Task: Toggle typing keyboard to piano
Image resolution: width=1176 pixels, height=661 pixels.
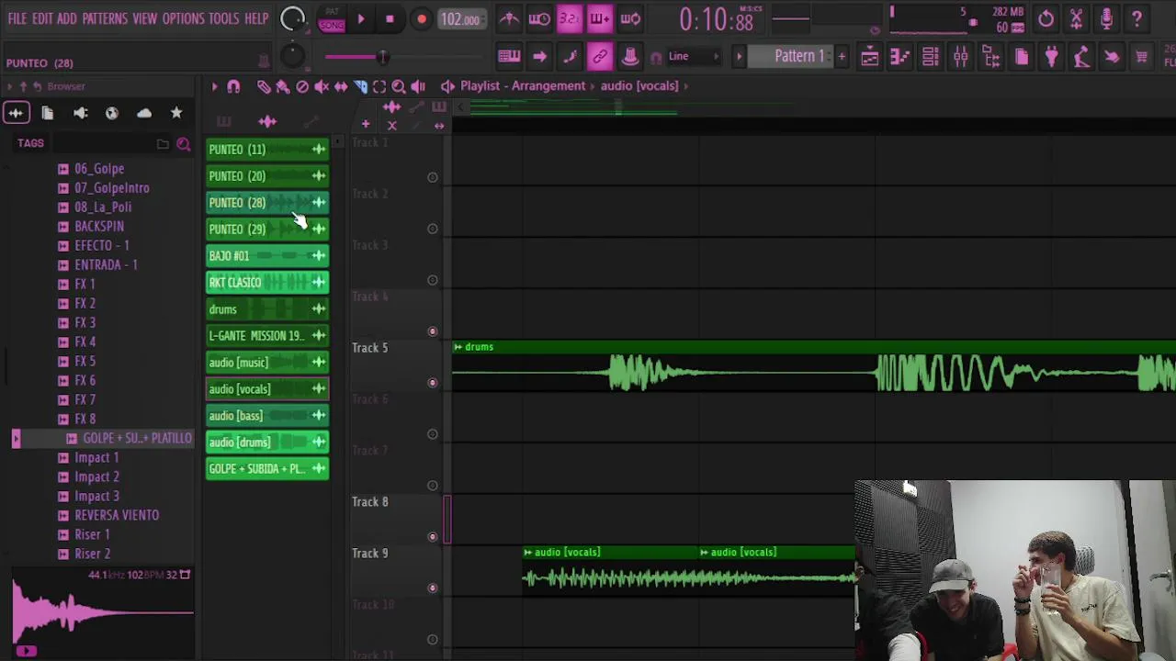Action: [x=509, y=57]
